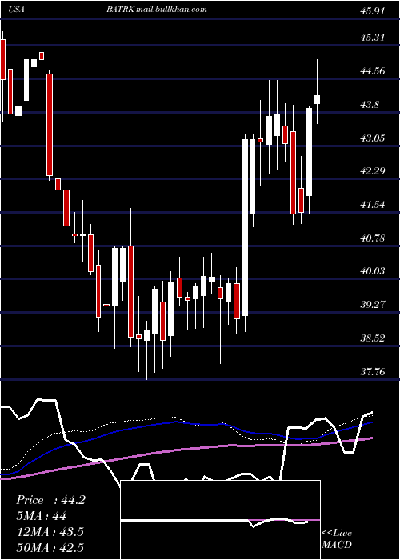400x560 pixels.
Task: Click the 44.56 price axis label
Action: coord(373,70)
